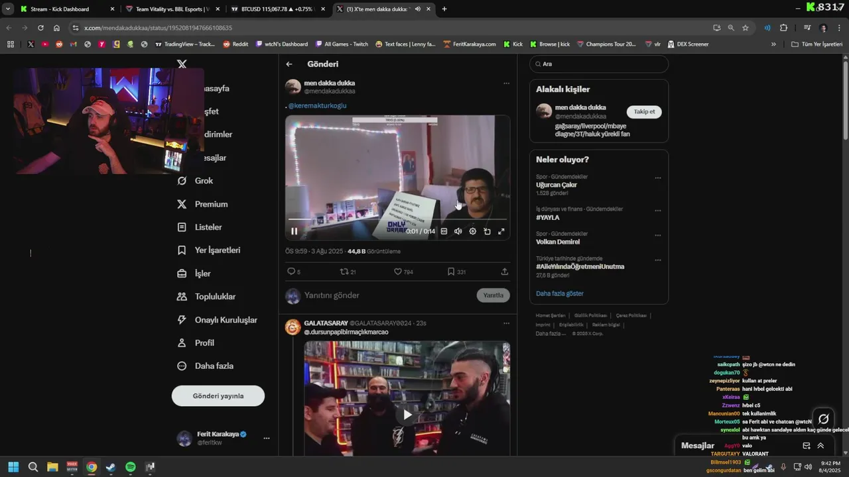Image resolution: width=849 pixels, height=477 pixels.
Task: Open Windows Start menu
Action: pyautogui.click(x=13, y=467)
